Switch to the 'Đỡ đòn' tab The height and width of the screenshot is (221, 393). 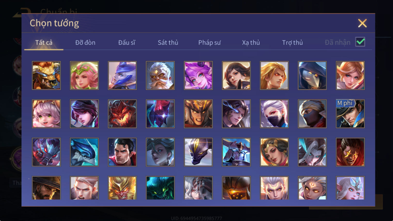[x=85, y=43]
